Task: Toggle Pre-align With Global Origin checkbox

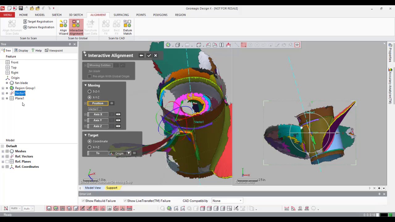Action: pyautogui.click(x=89, y=76)
